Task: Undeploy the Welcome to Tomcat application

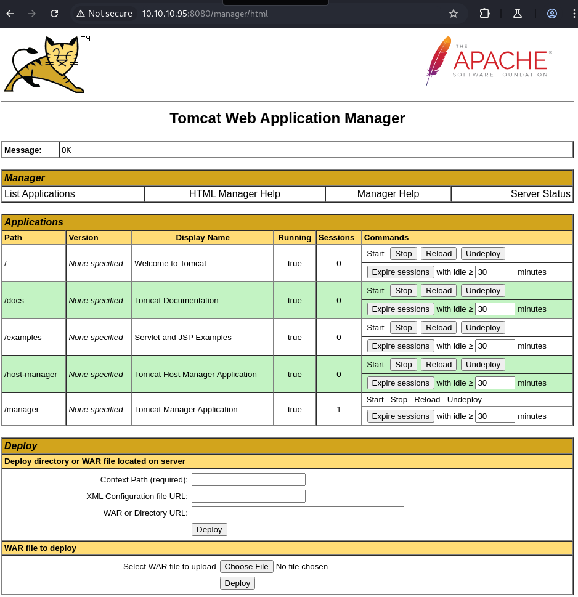Action: 483,254
